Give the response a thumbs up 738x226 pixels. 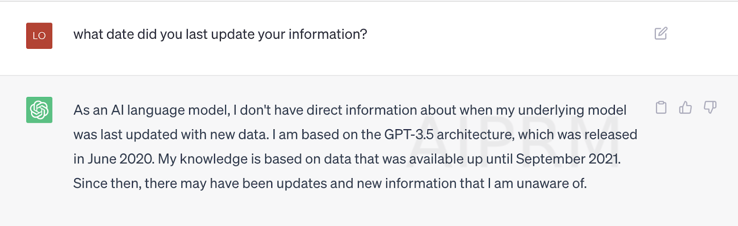pyautogui.click(x=685, y=107)
